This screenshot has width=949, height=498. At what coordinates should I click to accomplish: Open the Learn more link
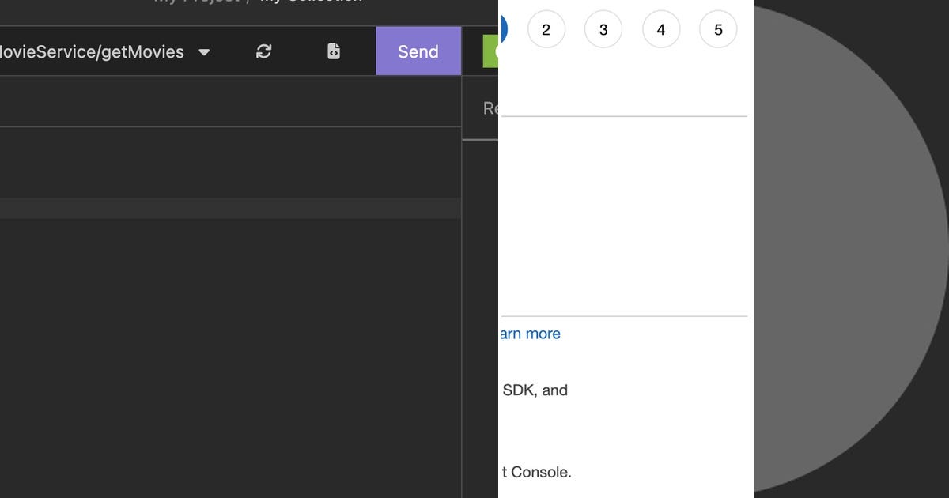[x=528, y=334]
